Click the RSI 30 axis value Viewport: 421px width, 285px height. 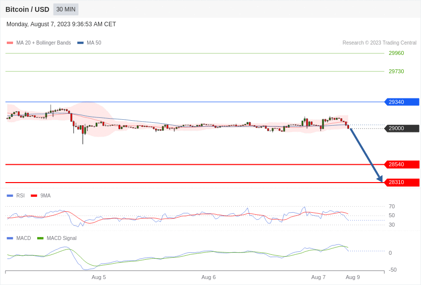(x=392, y=225)
